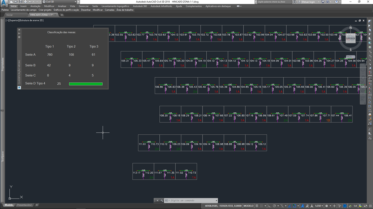Open the annotation scale 1:250 dropdown

[319, 206]
